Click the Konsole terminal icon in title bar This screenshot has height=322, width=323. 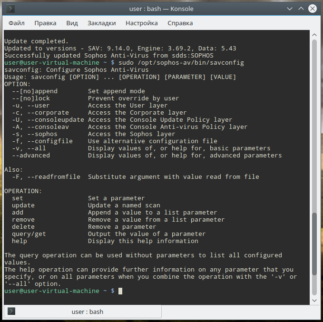[10, 9]
